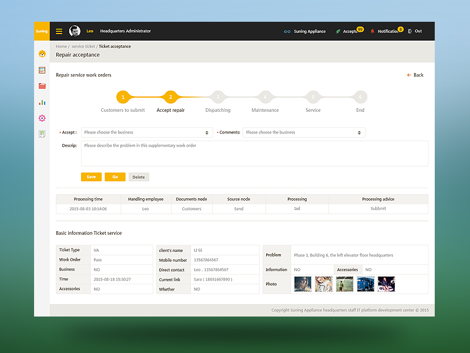Click Leo's profile avatar
Screen dimensions: 470x353
tap(75, 31)
